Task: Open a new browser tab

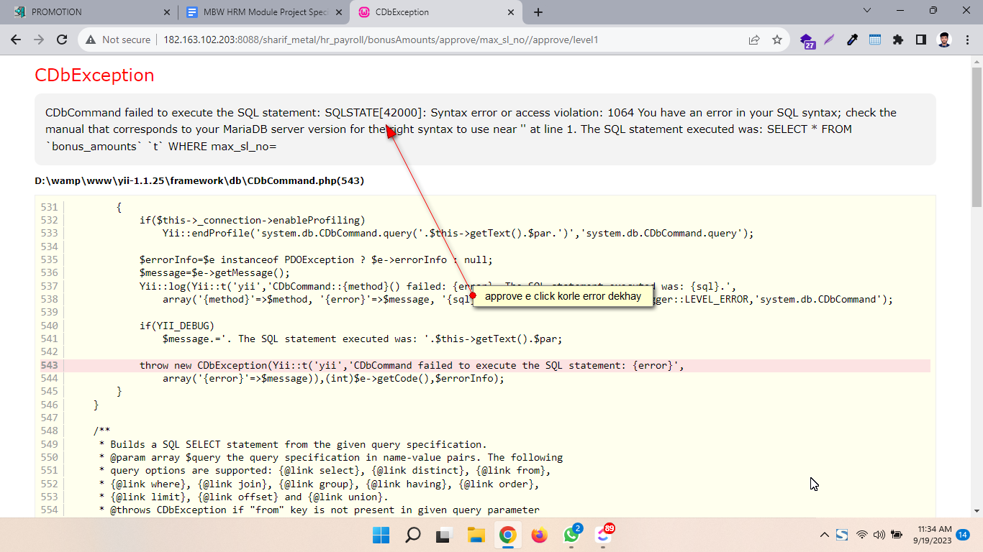Action: (538, 12)
